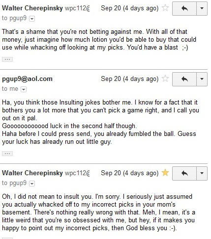
Task: Click Walter Cherepinsky name in last message
Action: click(32, 173)
